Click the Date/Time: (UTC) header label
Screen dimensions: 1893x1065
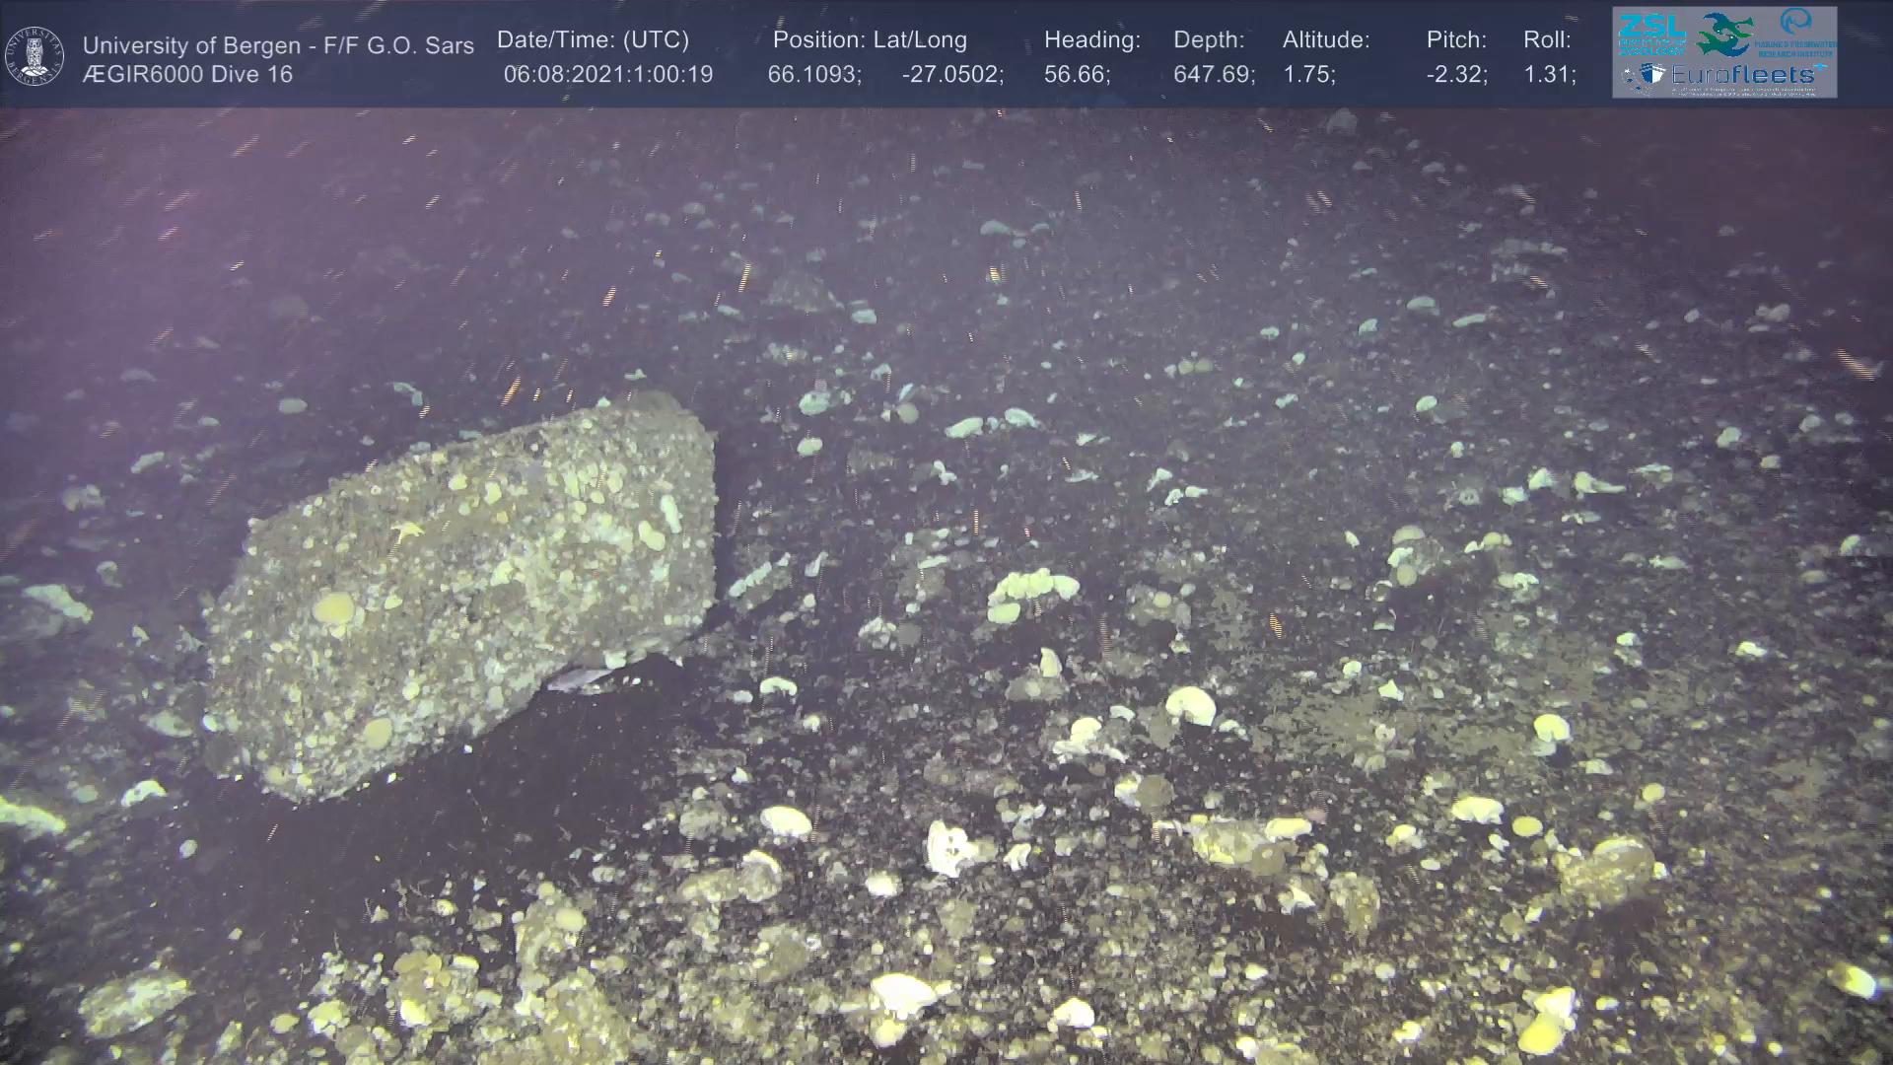pos(593,40)
